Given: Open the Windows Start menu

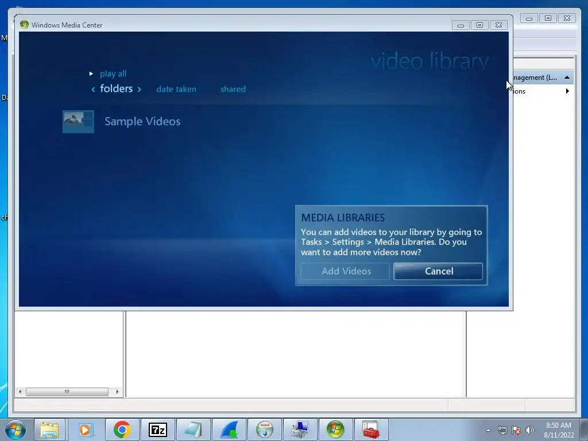Looking at the screenshot, I should coord(16,430).
